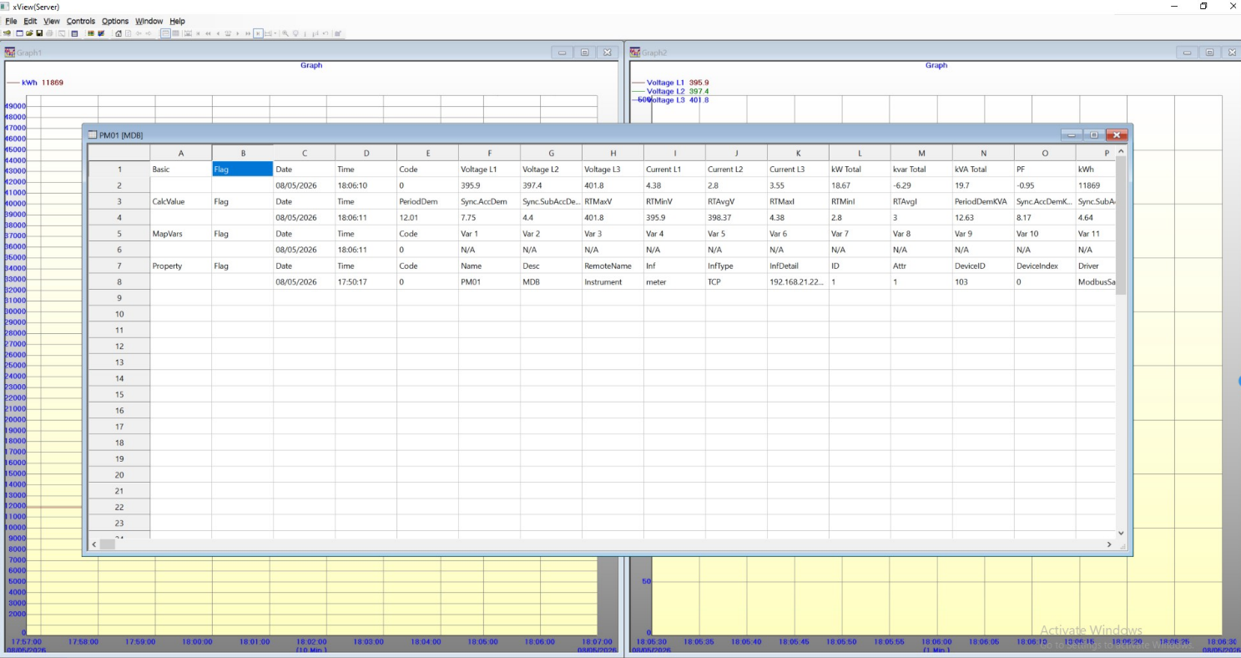Click the printer icon in the toolbar
The image size is (1241, 658).
tap(50, 33)
